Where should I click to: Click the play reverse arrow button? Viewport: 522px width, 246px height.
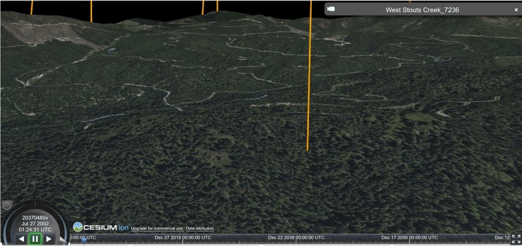[x=22, y=239]
